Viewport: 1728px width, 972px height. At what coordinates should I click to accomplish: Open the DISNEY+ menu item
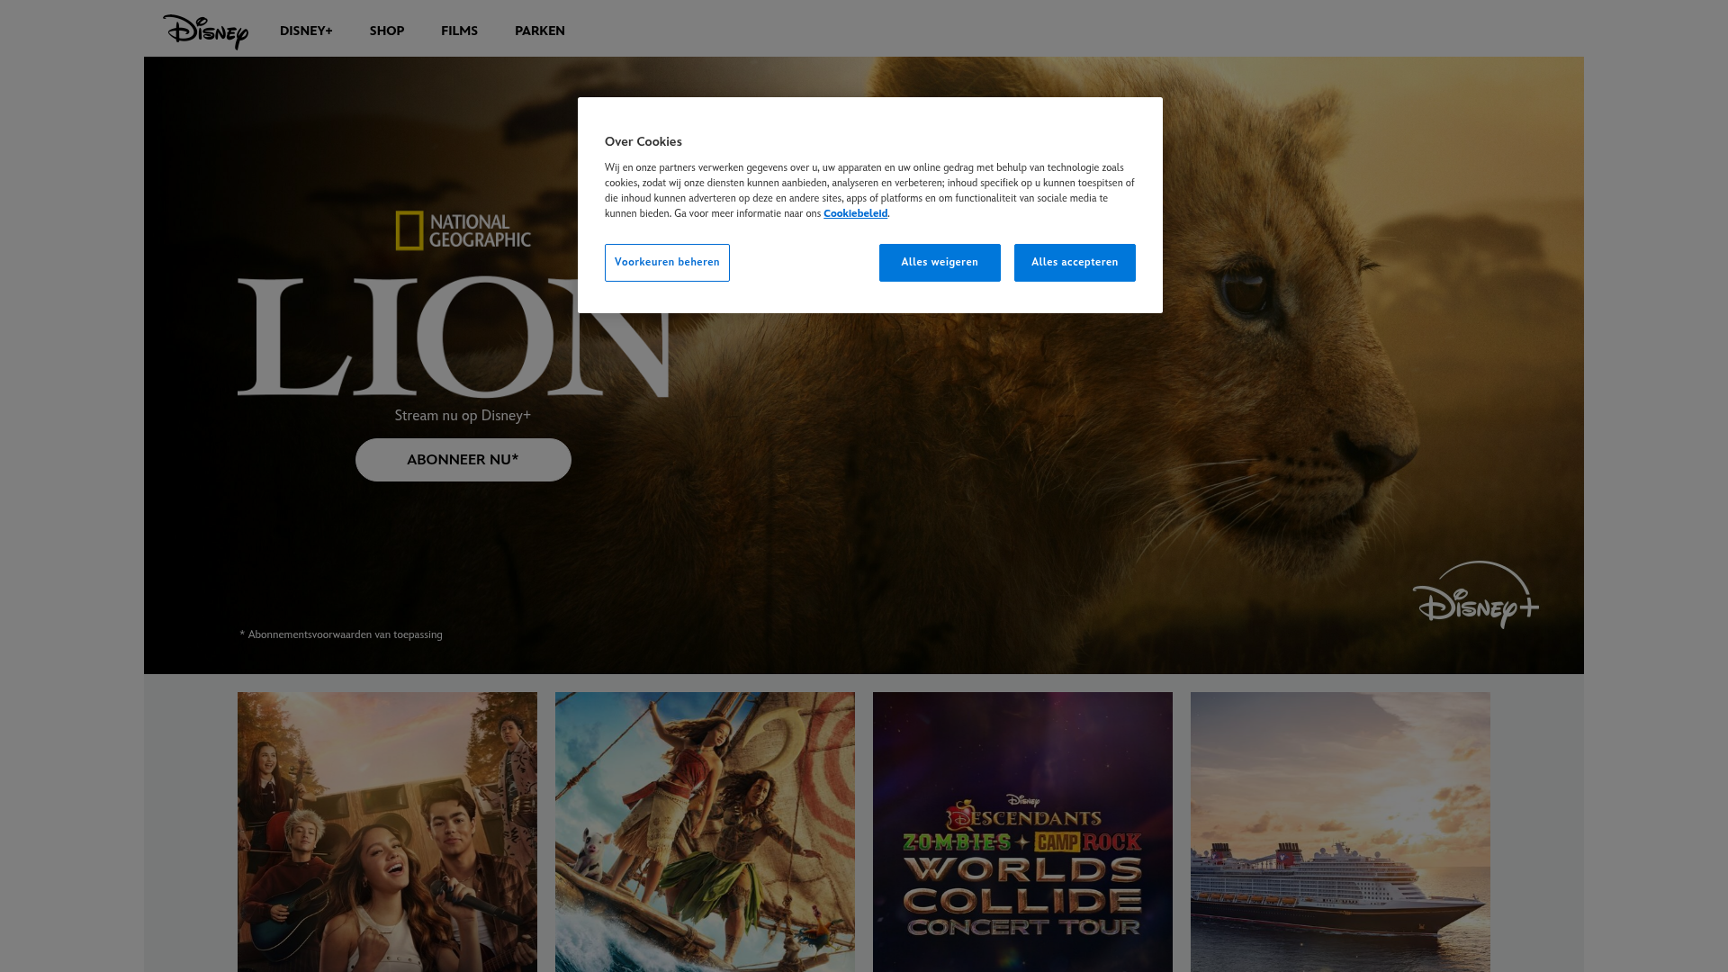[306, 31]
